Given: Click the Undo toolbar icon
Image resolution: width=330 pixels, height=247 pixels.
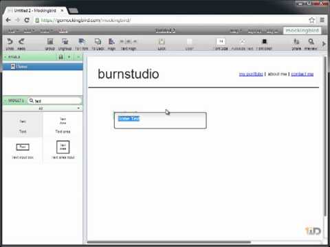Looking at the screenshot, I should 10,41.
